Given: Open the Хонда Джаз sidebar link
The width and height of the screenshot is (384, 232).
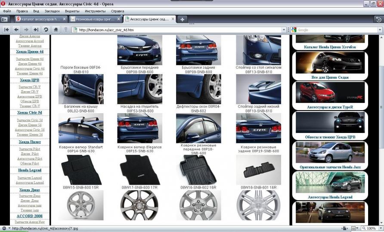Looking at the screenshot, I should point(30,190).
